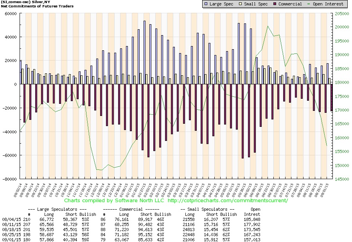This screenshot has height=242, width=352.
Task: Select the 08/04/15 data table row
Action: coord(131,219)
